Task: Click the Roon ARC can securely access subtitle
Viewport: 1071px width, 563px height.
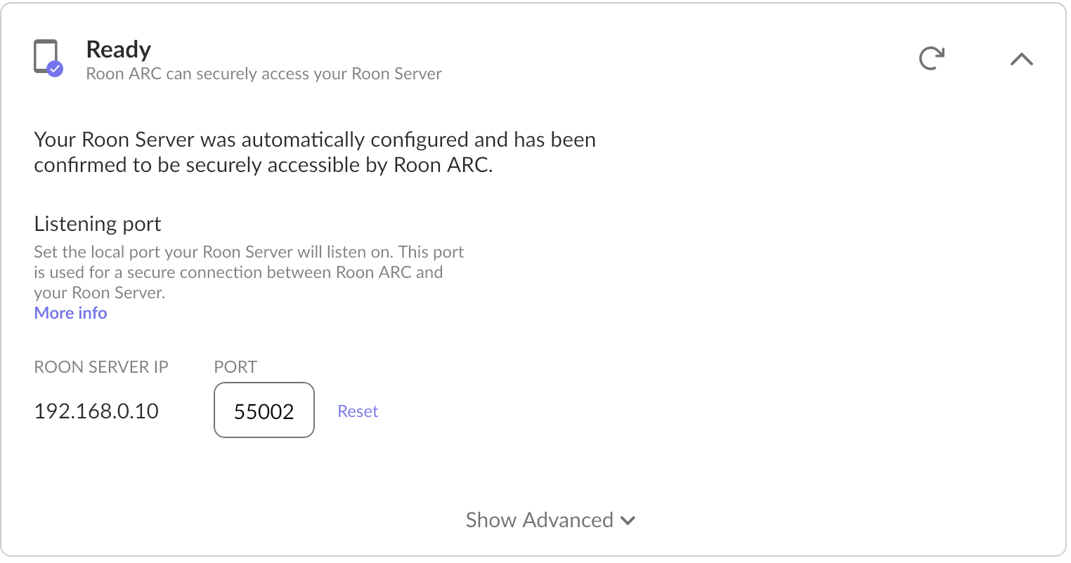Action: click(264, 74)
